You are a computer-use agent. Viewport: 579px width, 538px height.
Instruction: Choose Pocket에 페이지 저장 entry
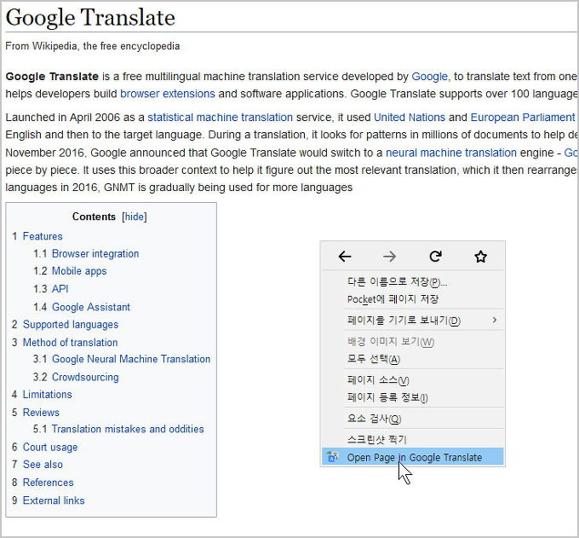click(412, 299)
